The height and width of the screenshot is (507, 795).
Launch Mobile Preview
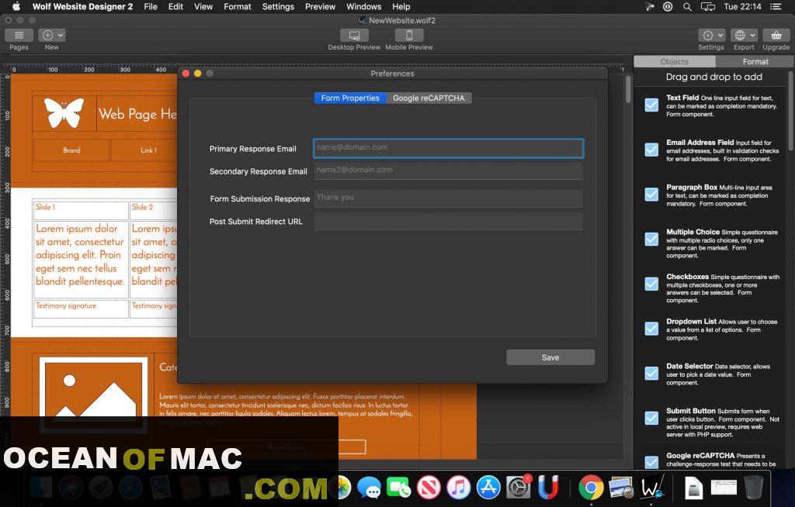pos(408,35)
